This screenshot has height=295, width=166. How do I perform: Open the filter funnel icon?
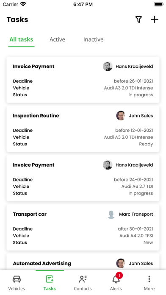click(138, 19)
